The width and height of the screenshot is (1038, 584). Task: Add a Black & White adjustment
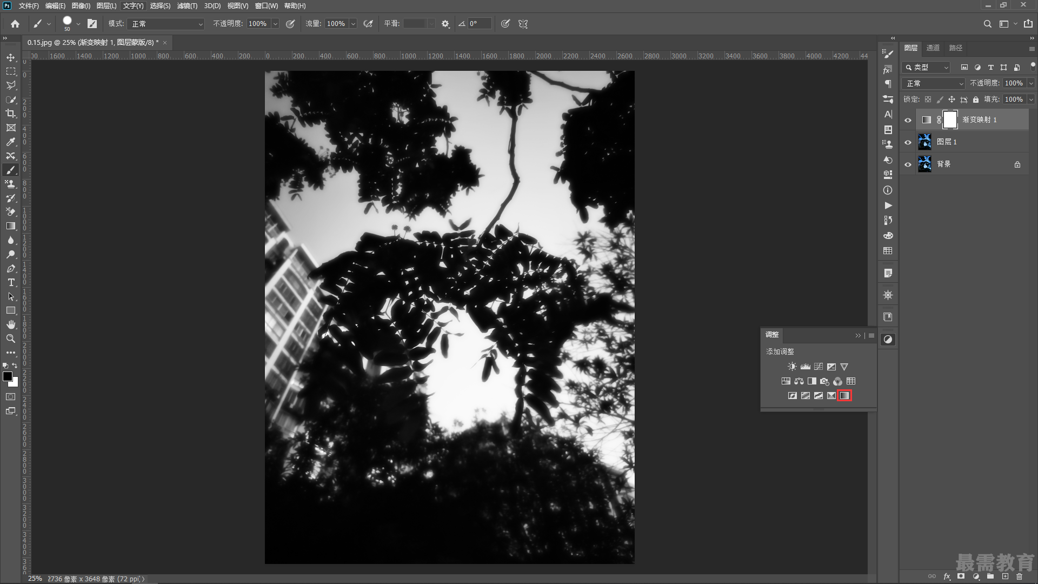point(812,381)
